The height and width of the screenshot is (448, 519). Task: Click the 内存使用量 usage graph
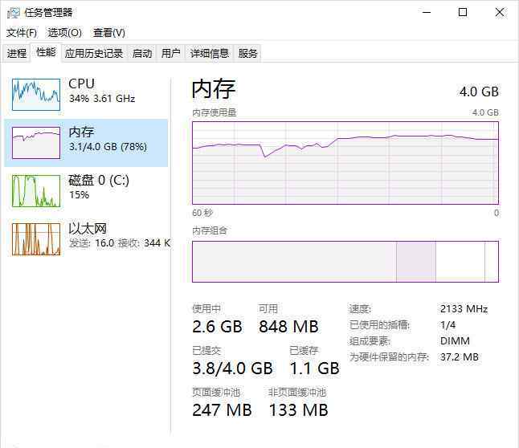pos(345,163)
